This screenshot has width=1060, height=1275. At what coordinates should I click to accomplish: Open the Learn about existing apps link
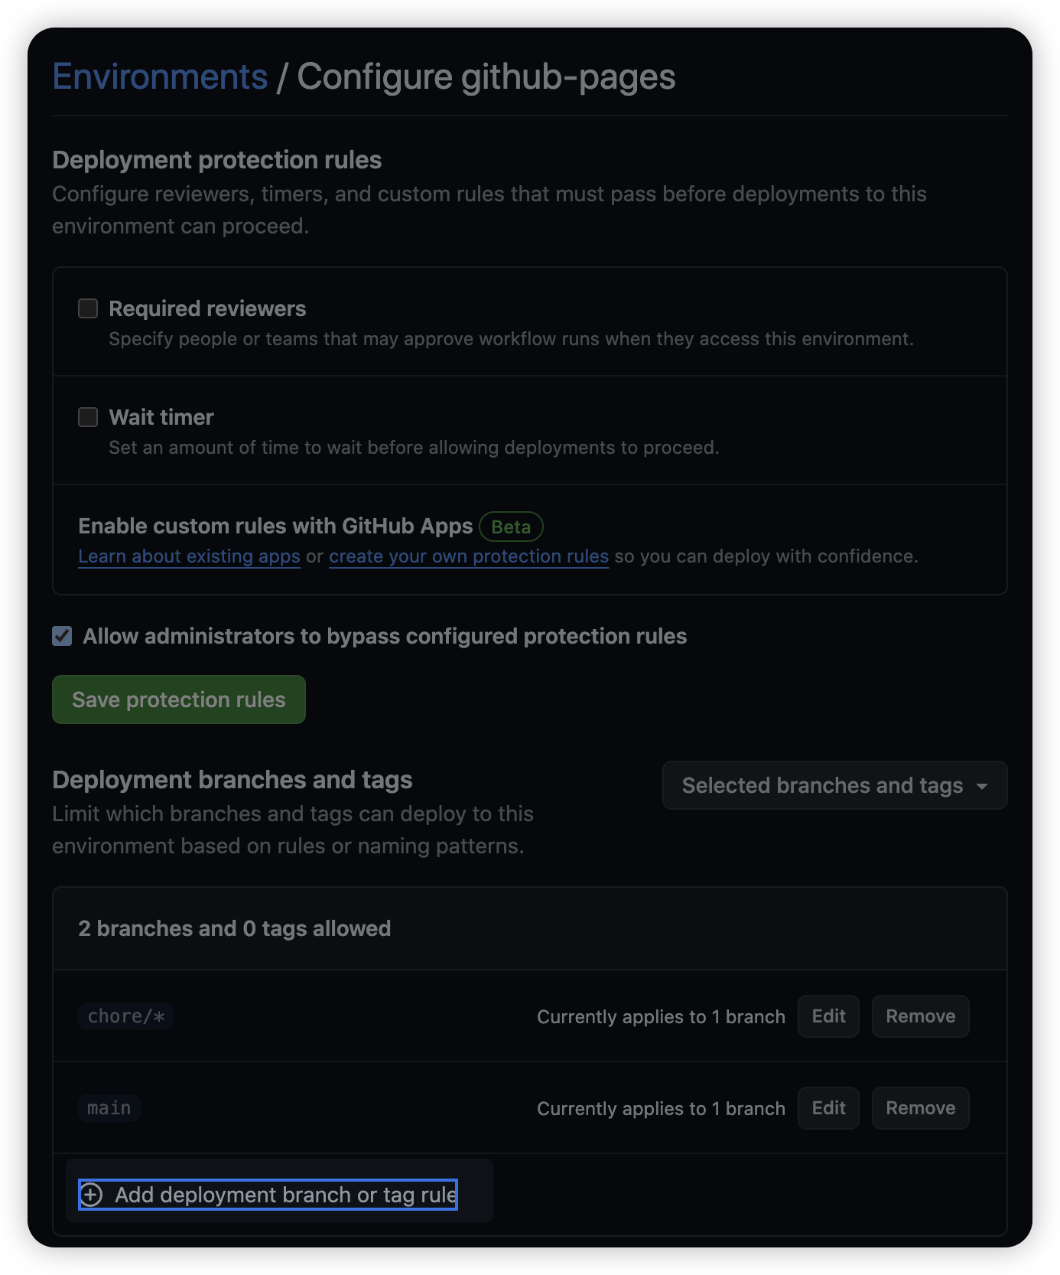[x=189, y=556]
